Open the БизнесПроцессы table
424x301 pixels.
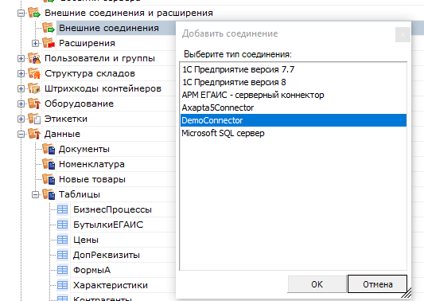[x=112, y=209]
